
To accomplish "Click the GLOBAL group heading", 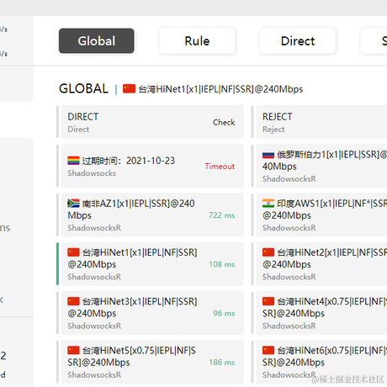I will click(x=83, y=89).
